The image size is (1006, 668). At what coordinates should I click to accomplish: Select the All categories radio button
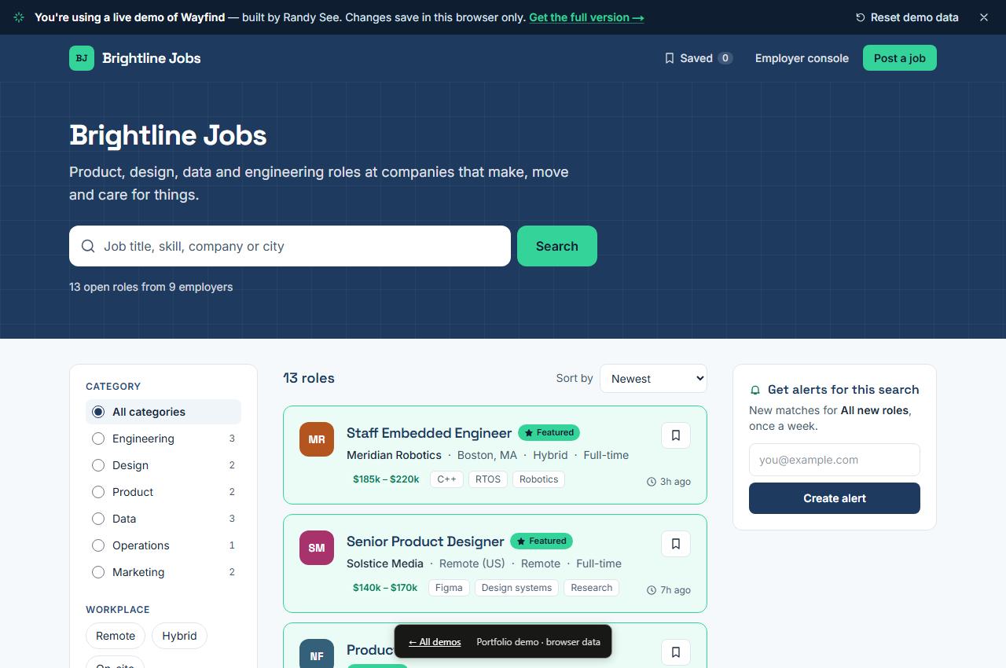(98, 412)
